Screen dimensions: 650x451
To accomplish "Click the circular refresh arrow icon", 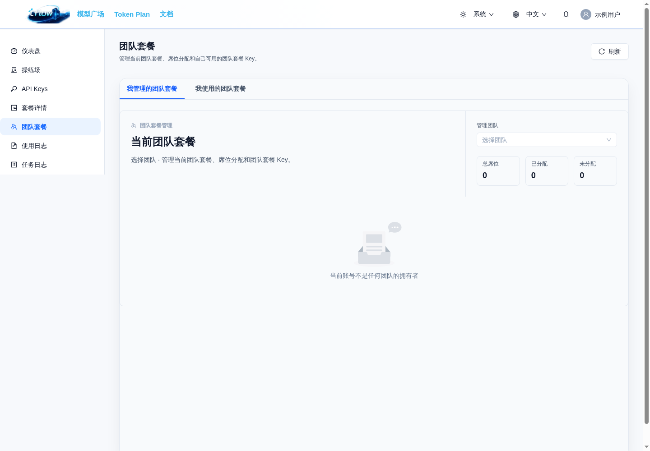I will point(602,51).
